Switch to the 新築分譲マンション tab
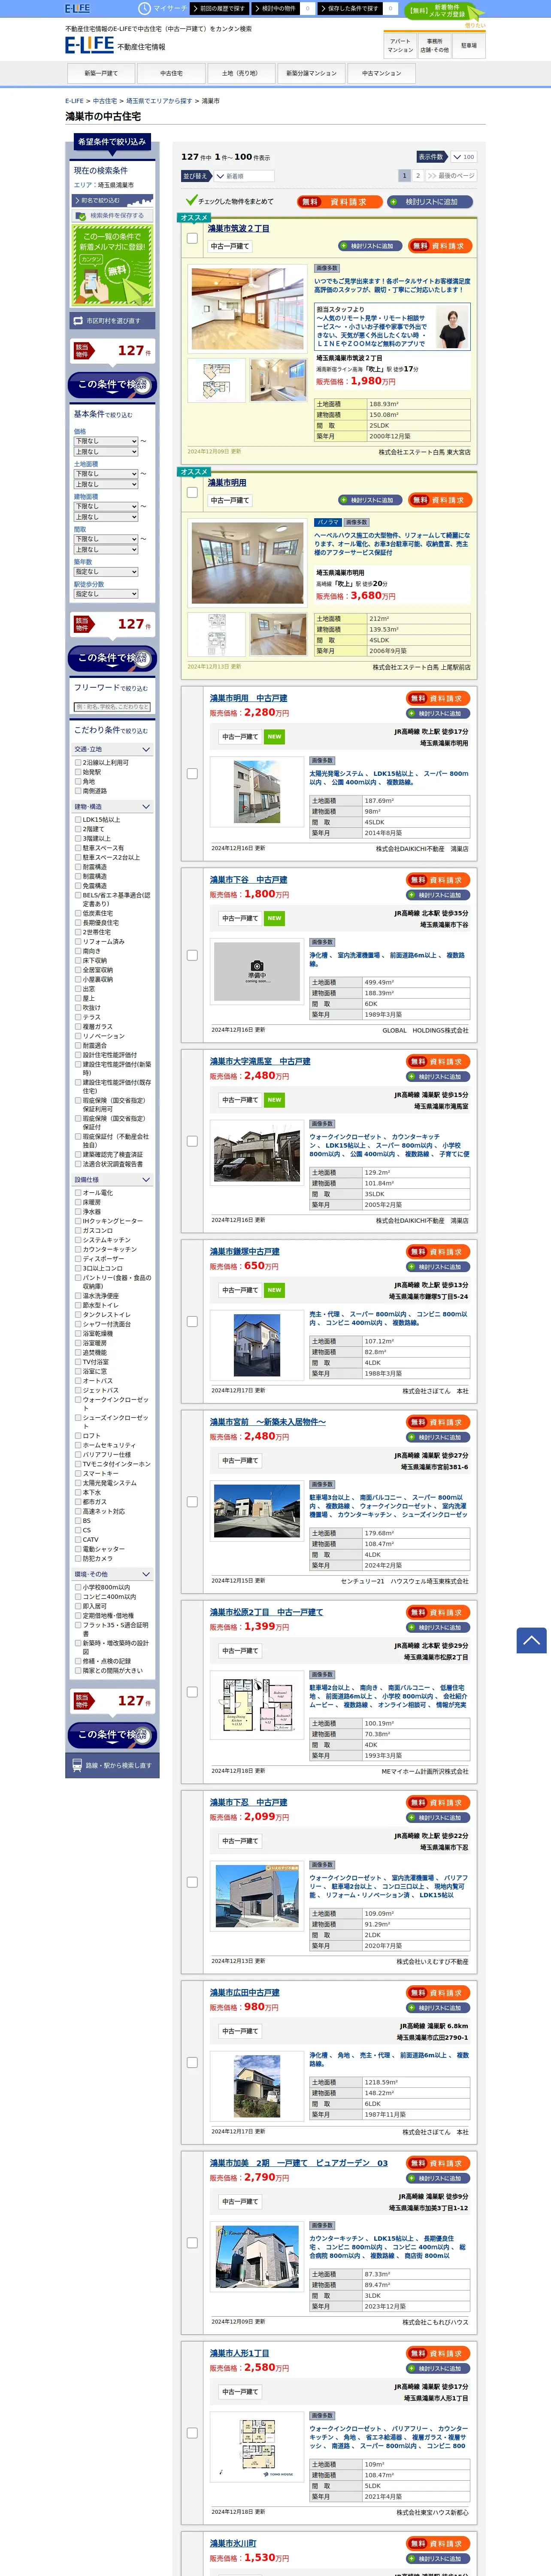 tap(311, 73)
